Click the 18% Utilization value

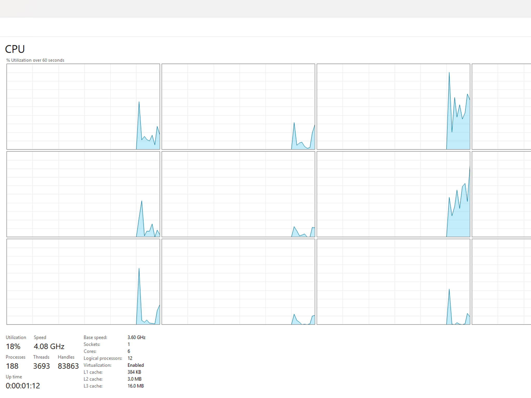coord(13,346)
